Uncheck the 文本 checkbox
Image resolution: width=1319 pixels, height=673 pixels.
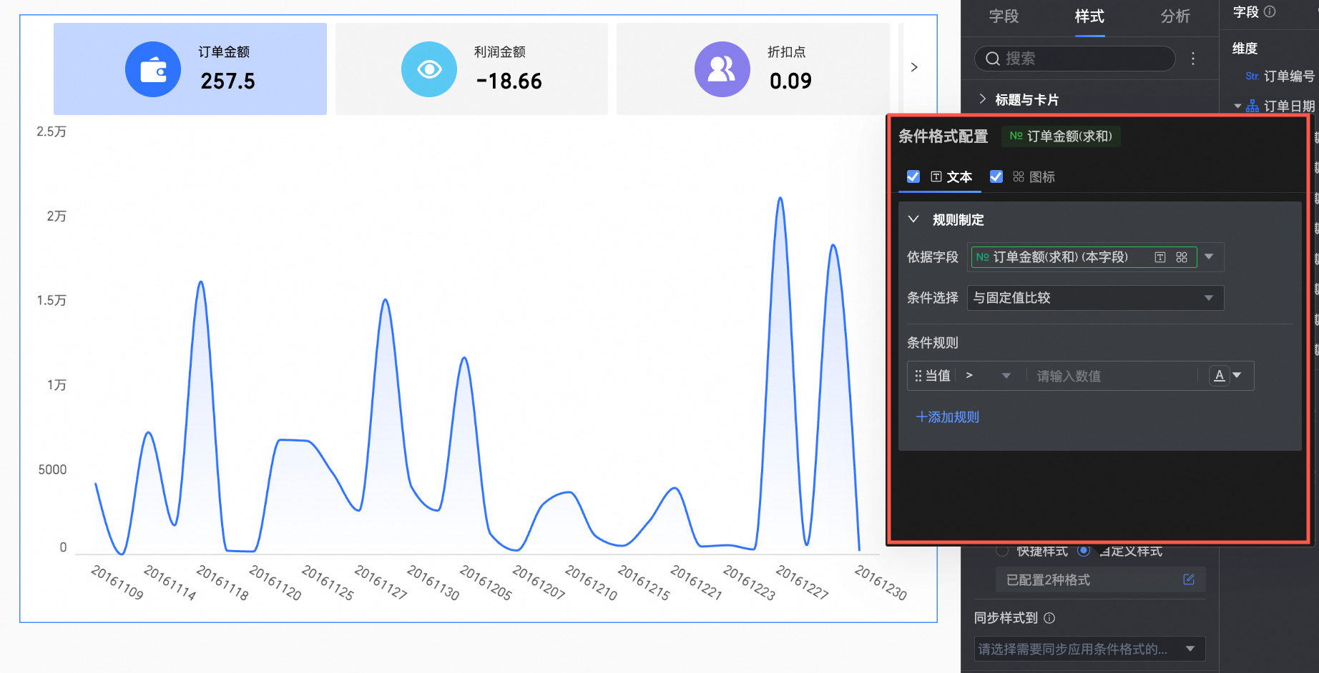[913, 176]
